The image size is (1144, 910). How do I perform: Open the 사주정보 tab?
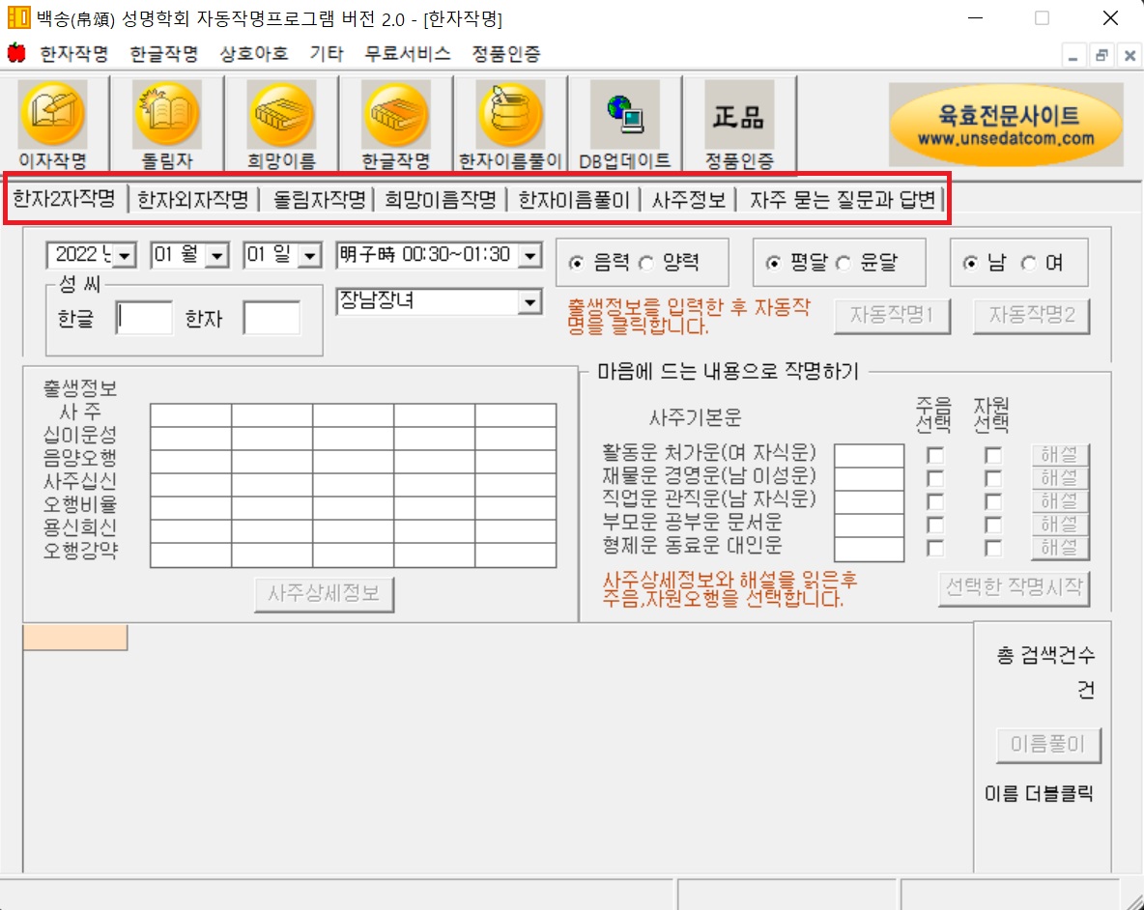688,199
